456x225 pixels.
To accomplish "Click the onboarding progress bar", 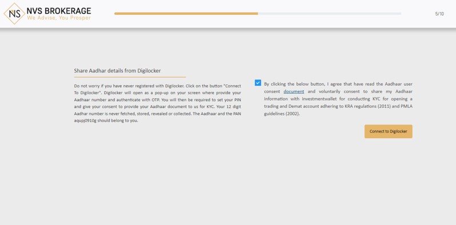I will (258, 14).
